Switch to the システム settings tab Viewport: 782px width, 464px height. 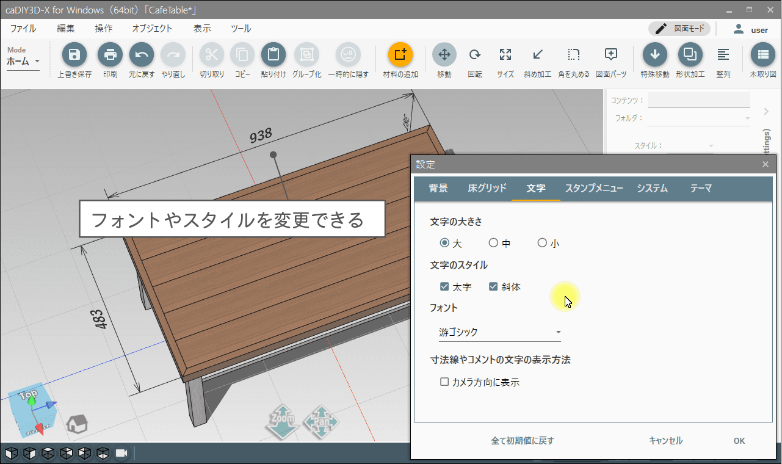coord(652,188)
